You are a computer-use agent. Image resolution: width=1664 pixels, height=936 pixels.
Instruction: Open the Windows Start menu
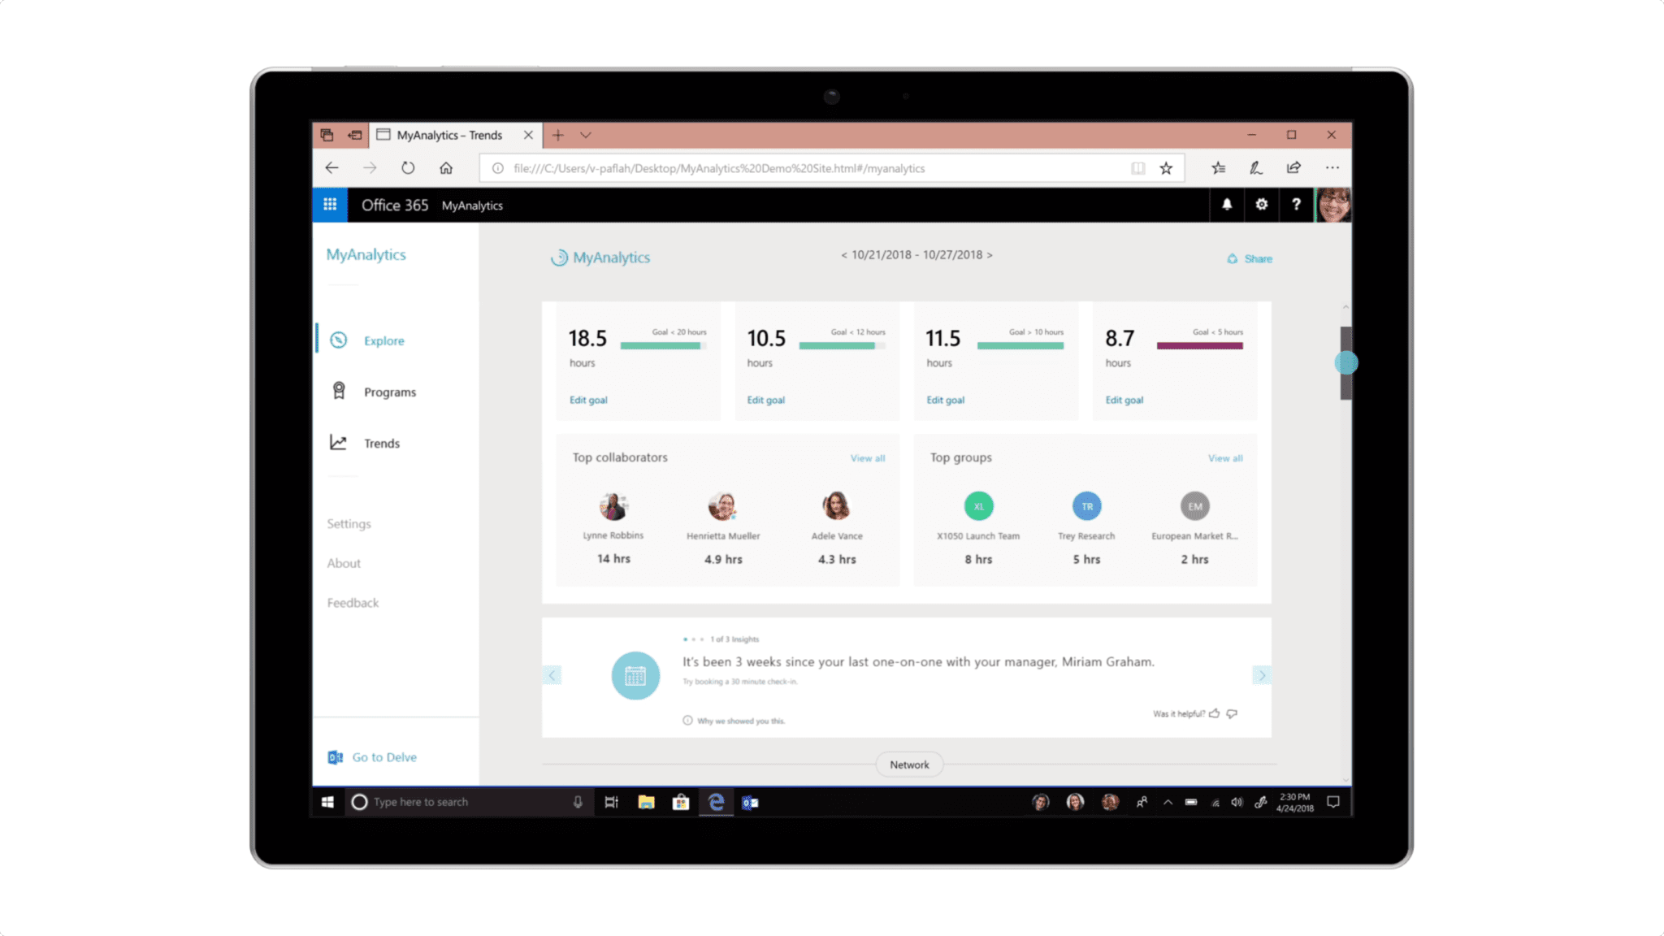(327, 802)
